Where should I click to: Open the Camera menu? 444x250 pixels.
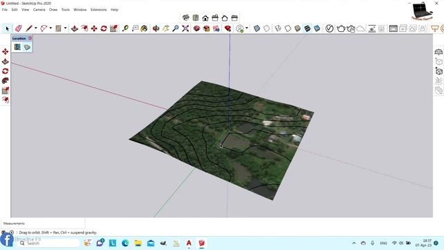coord(39,10)
